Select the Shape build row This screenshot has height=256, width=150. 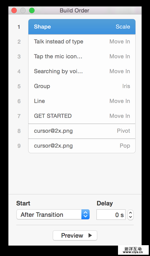(82, 27)
